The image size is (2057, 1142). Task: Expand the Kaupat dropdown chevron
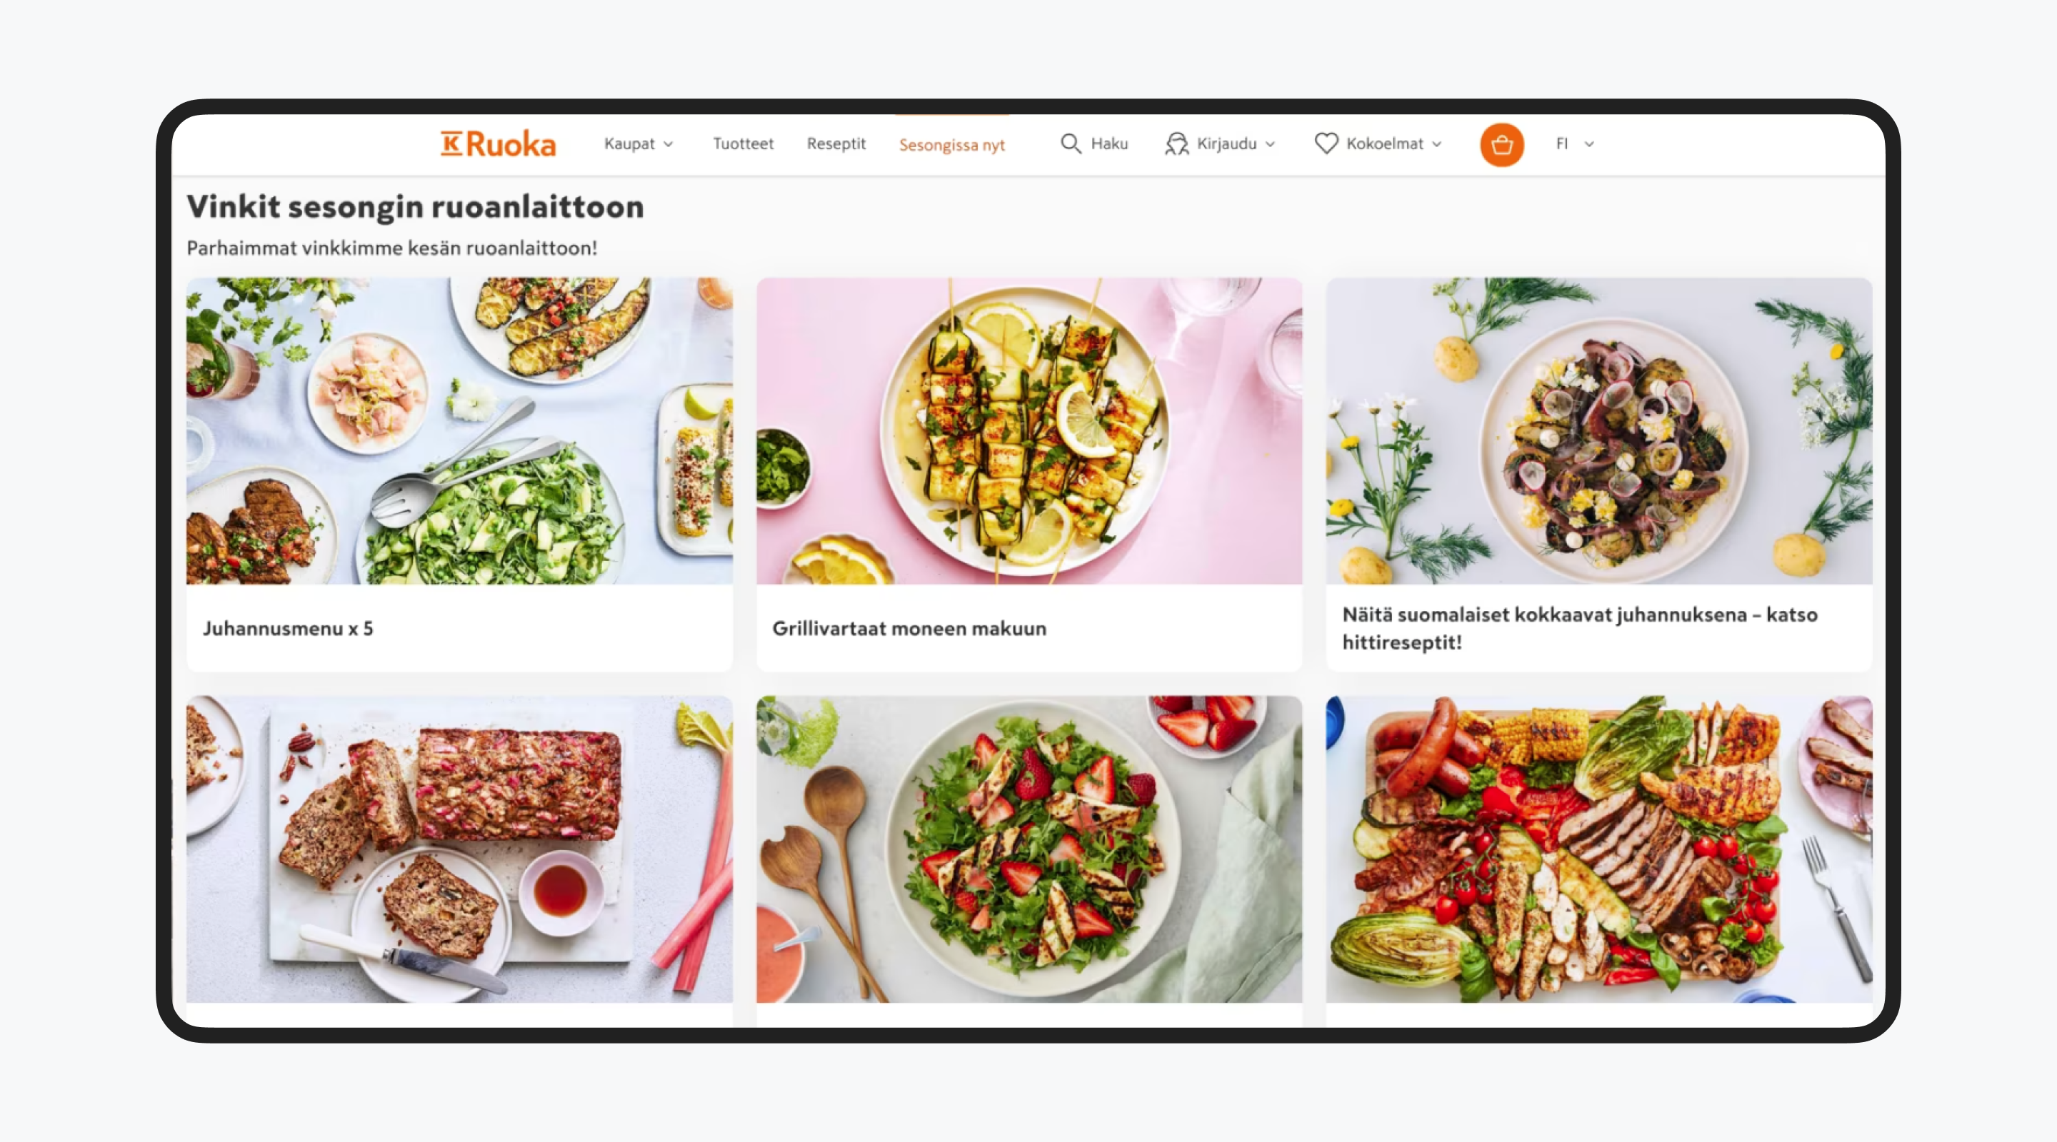pos(669,144)
